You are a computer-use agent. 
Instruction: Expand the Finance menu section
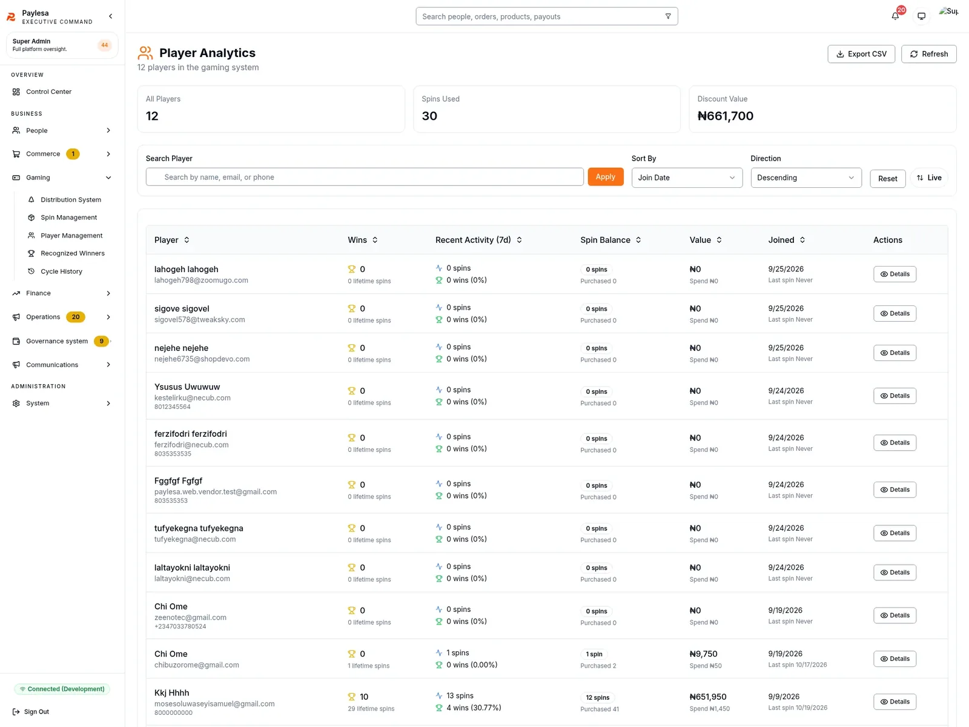(62, 293)
